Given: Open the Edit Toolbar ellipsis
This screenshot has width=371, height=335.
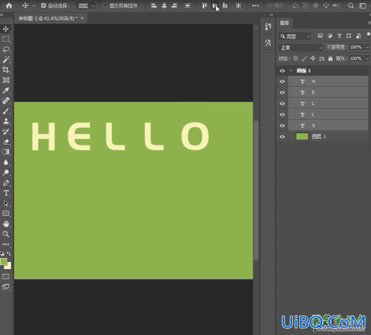Looking at the screenshot, I should pyautogui.click(x=6, y=244).
